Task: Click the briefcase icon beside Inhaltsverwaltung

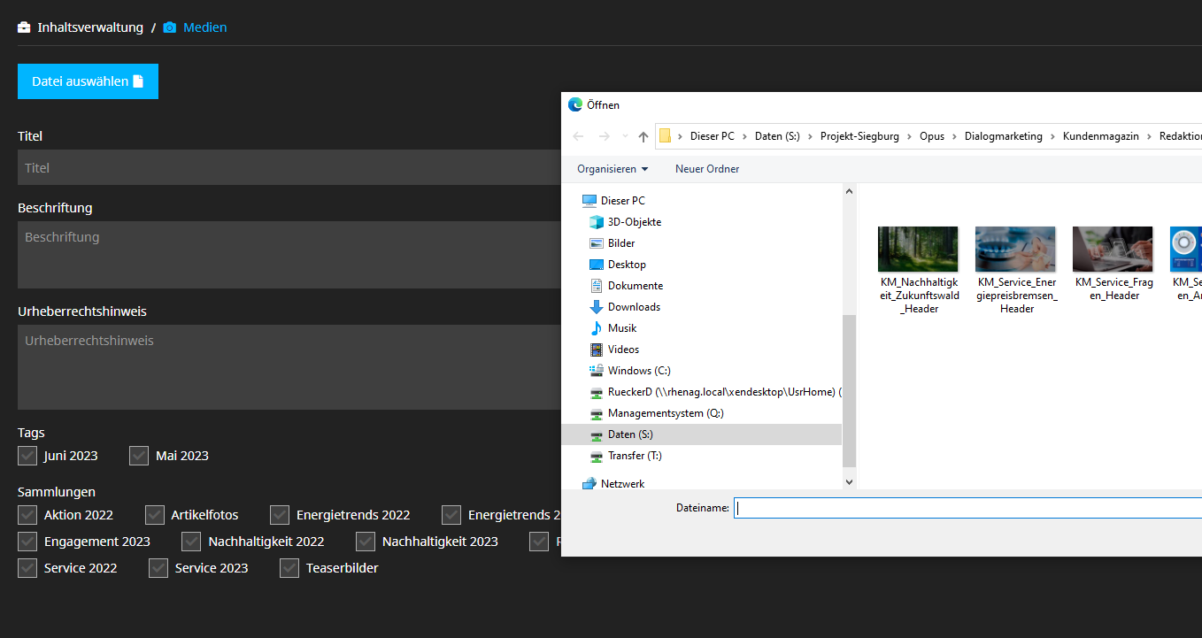Action: tap(24, 27)
